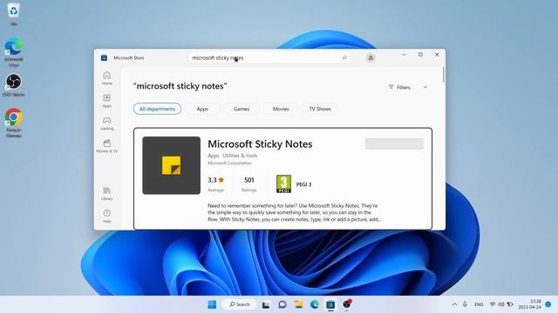Click the Sticky Notes description paragraph
Viewport: 558px width, 313px height.
(295, 212)
